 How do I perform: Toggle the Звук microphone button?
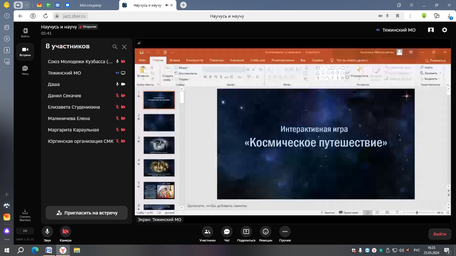tap(47, 231)
